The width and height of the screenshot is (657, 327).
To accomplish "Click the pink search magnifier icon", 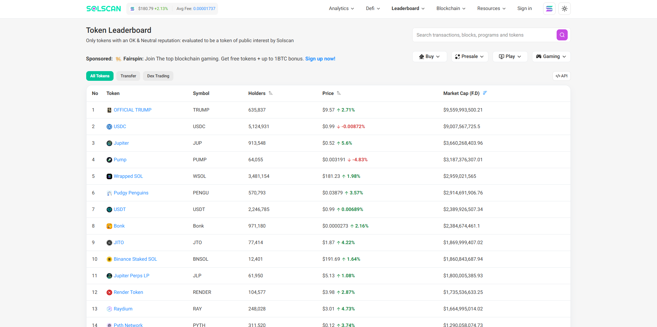I will [x=561, y=35].
